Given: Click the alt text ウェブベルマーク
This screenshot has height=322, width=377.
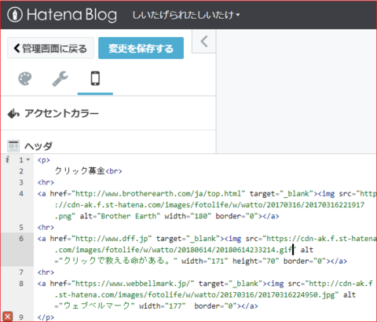Looking at the screenshot, I should (x=97, y=306).
